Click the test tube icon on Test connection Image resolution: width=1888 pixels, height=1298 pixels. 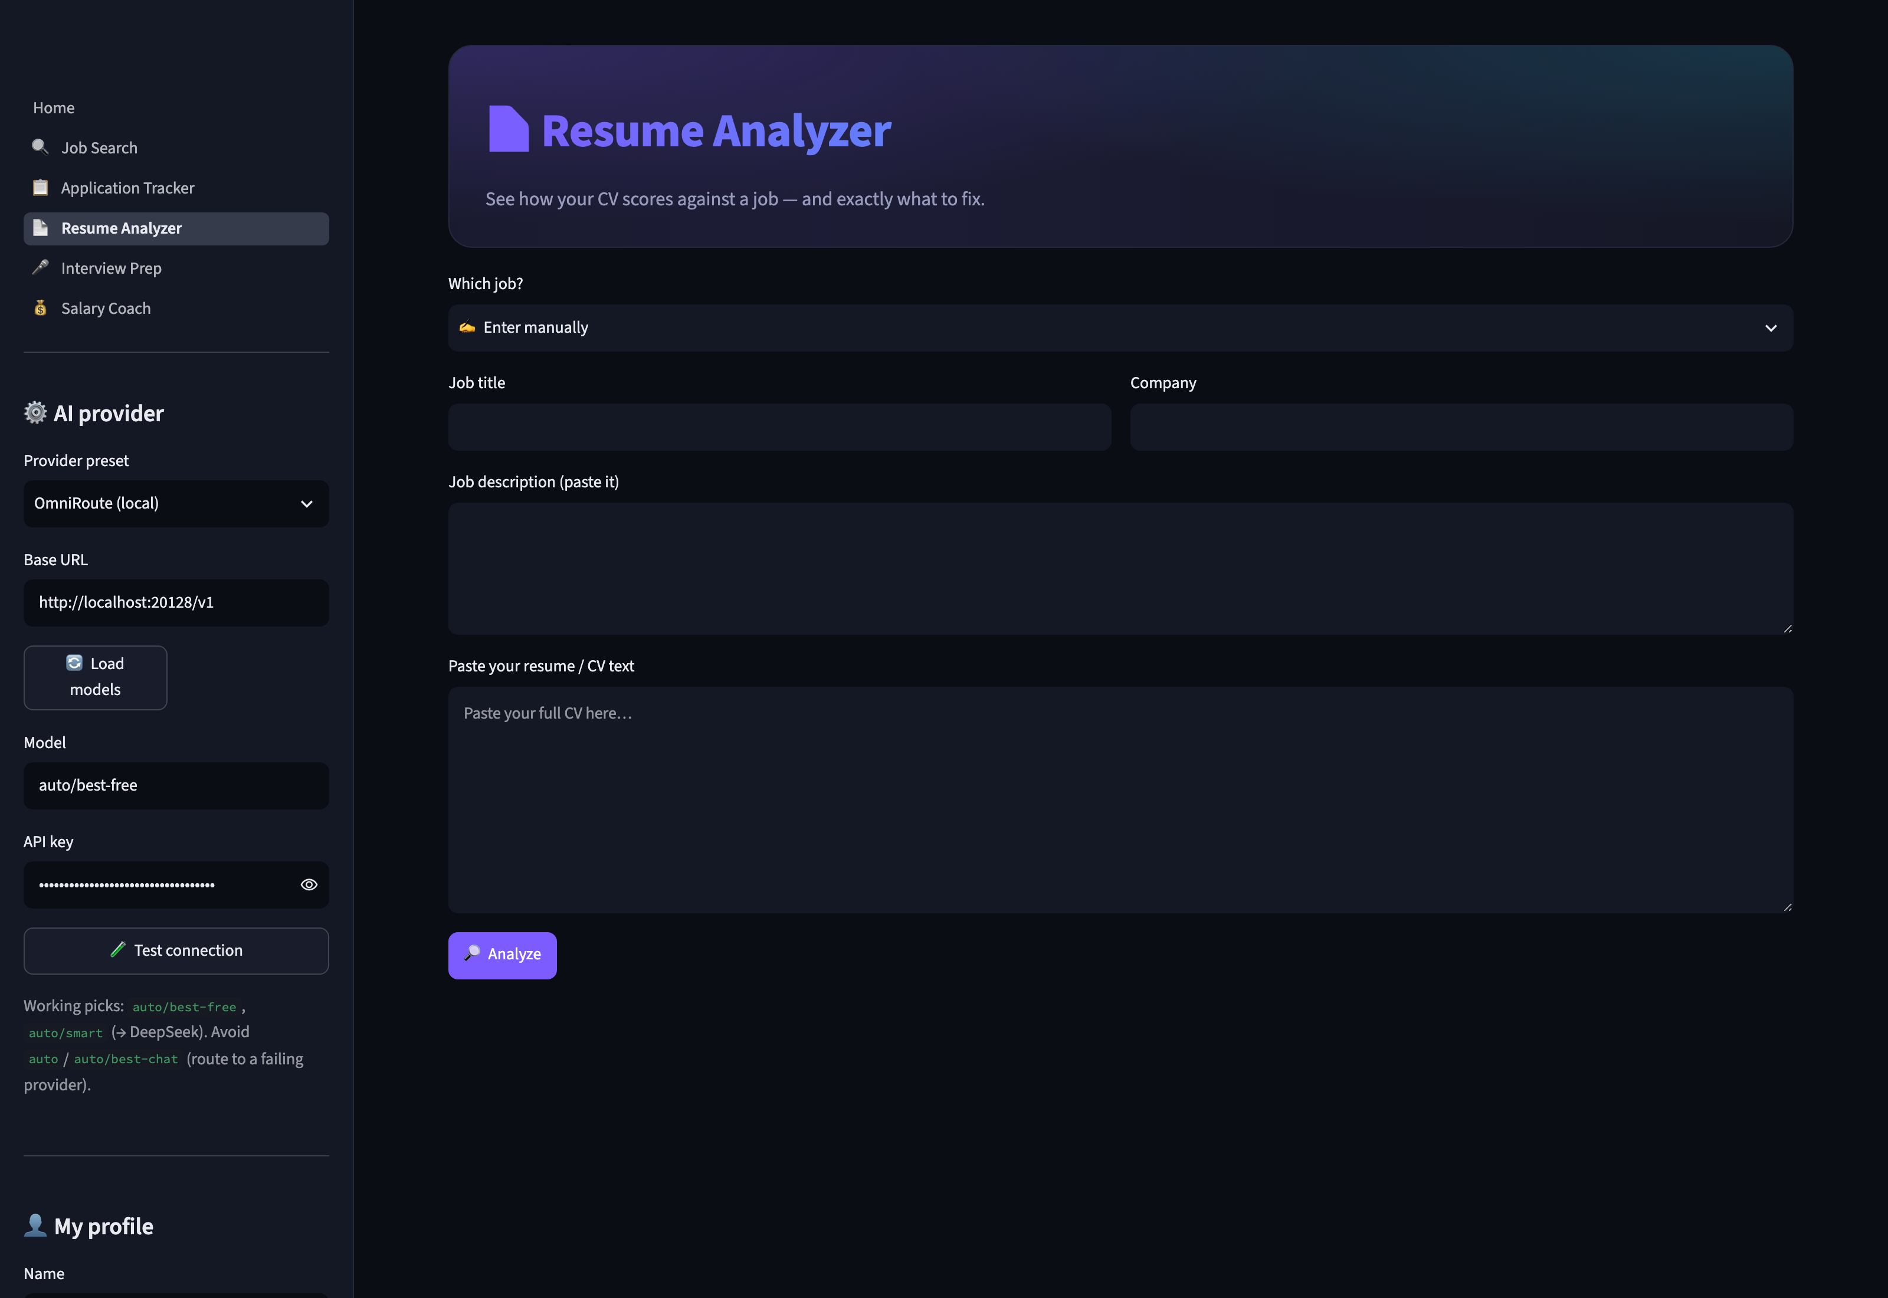point(118,949)
